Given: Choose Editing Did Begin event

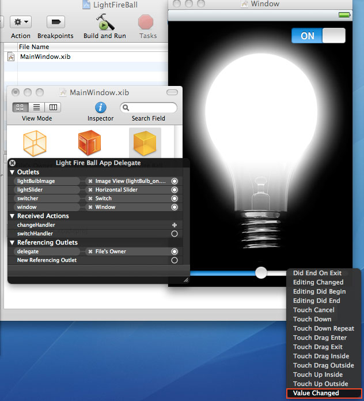Looking at the screenshot, I should pyautogui.click(x=319, y=291).
